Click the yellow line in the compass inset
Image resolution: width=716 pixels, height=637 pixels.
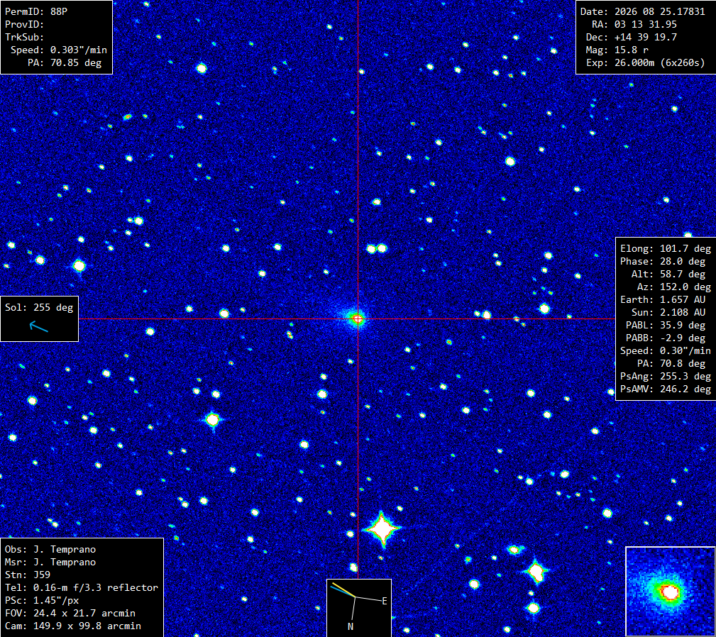click(x=344, y=589)
